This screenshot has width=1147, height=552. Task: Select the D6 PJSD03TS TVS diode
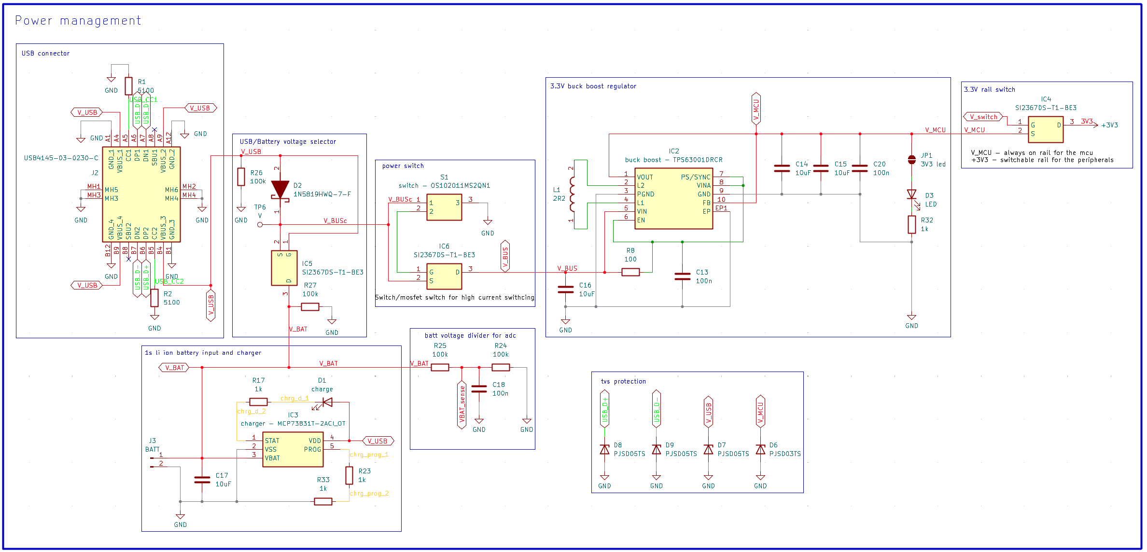tap(760, 449)
